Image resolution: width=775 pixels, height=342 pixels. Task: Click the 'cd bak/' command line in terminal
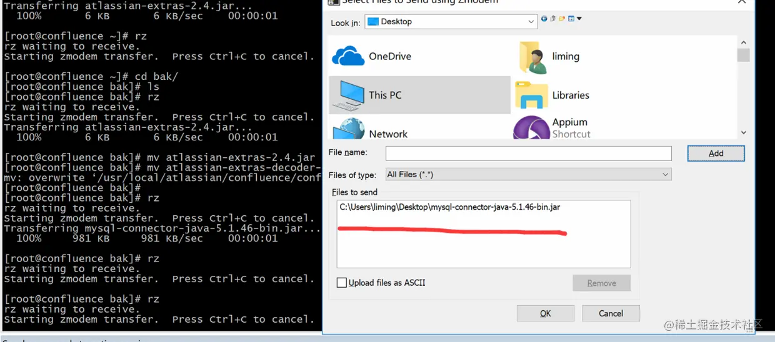[91, 76]
